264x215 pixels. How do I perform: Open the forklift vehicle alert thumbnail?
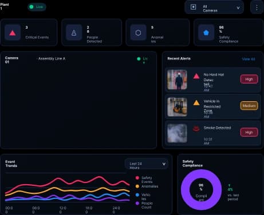[x=177, y=107]
